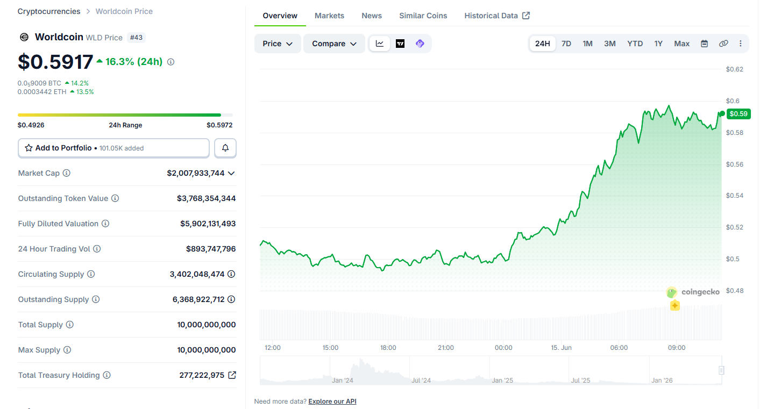
Task: Expand the Market Cap value chevron
Action: click(x=231, y=173)
